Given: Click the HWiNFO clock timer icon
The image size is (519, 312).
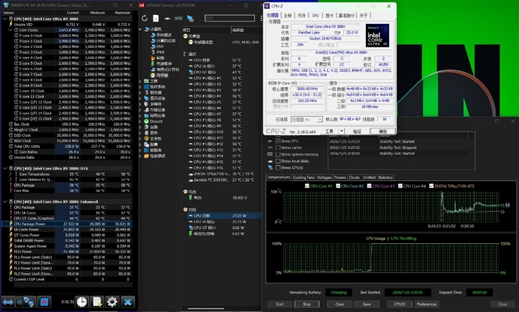Looking at the screenshot, I should 82,302.
